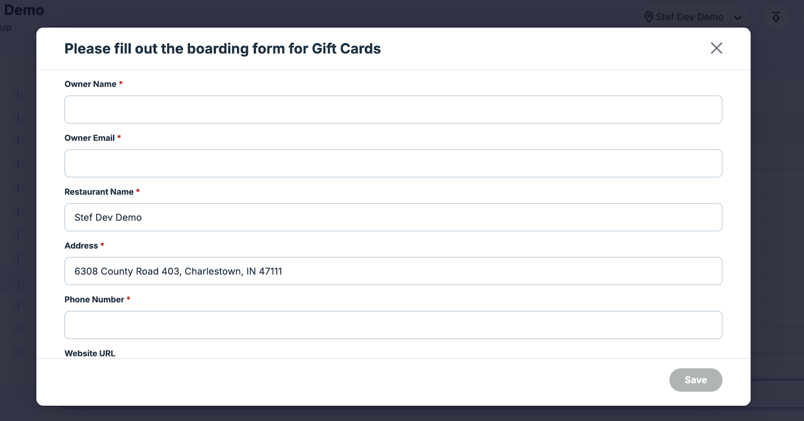804x421 pixels.
Task: Focus the Phone Number input field
Action: coord(393,325)
